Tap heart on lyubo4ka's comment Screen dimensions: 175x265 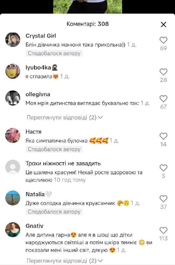pyautogui.click(x=163, y=72)
